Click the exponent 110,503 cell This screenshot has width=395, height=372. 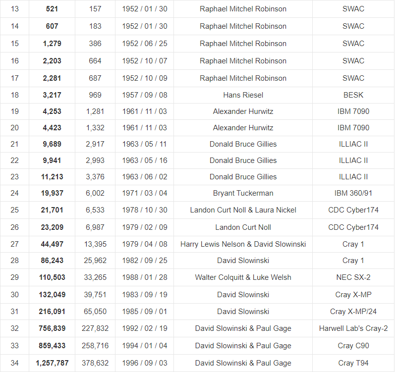(52, 277)
